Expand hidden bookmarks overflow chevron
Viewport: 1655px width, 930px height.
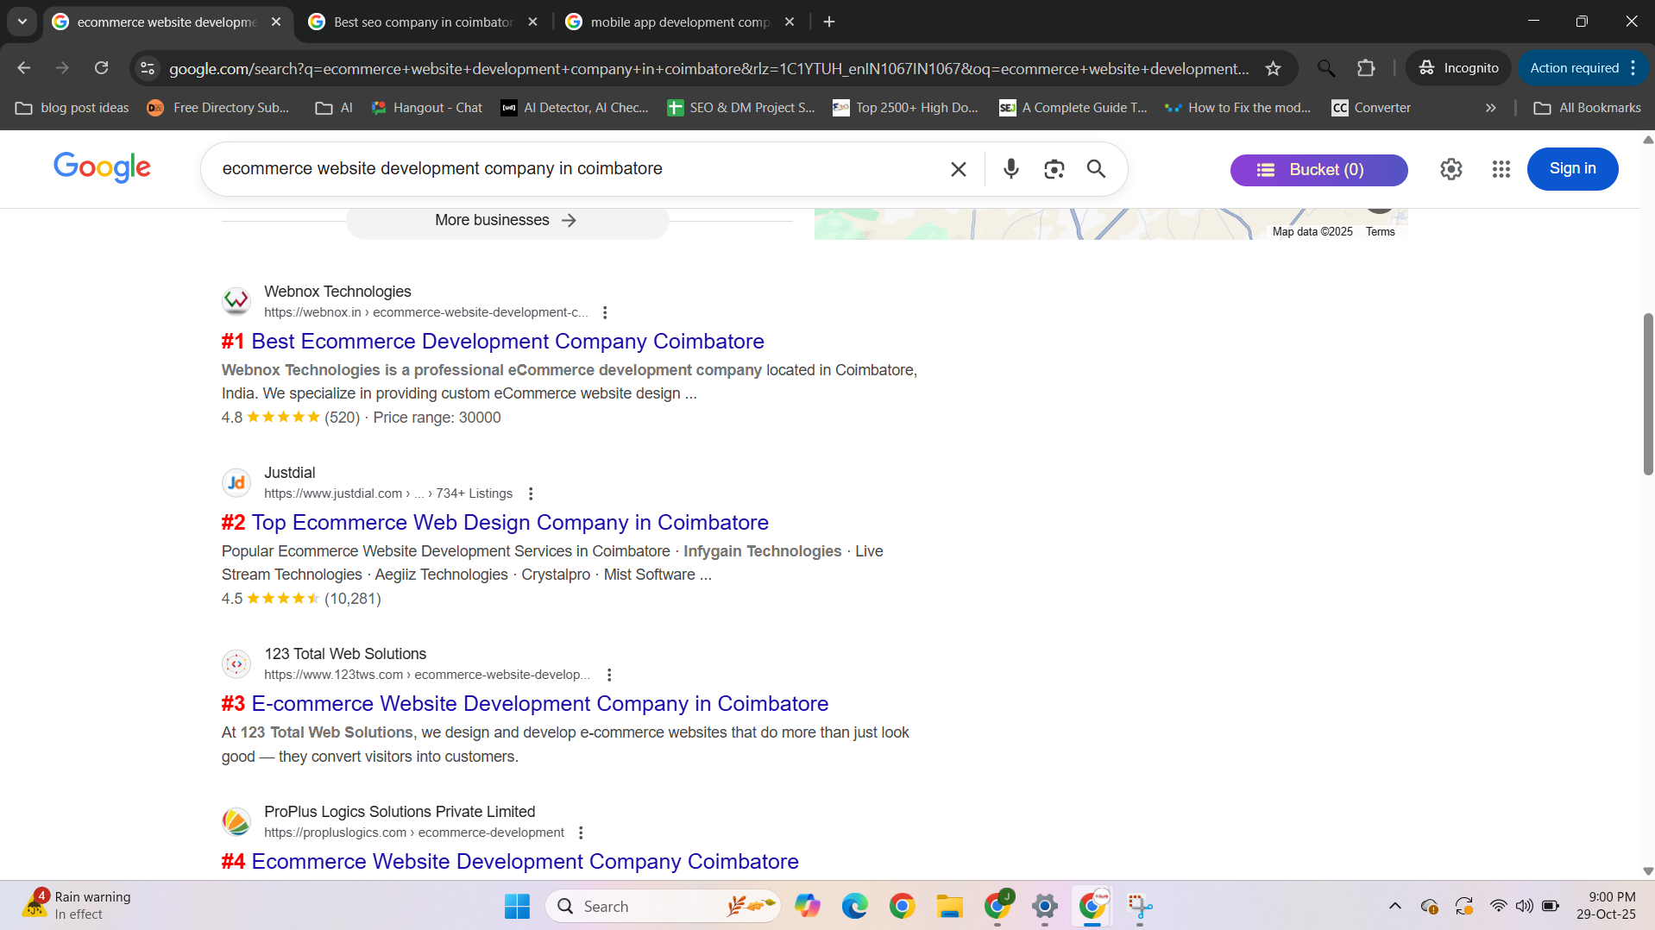[1490, 108]
